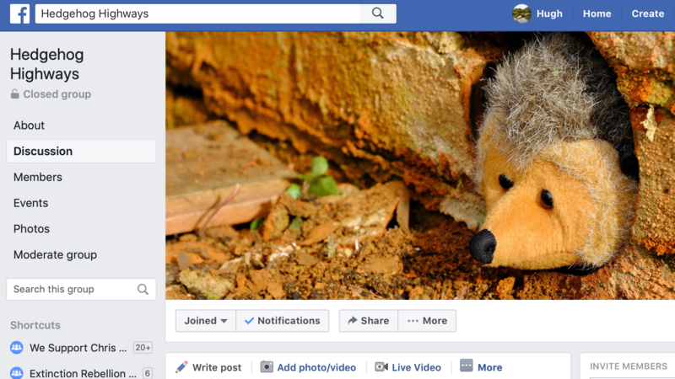Click the Write post pencil icon
This screenshot has width=675, height=379.
[x=181, y=367]
